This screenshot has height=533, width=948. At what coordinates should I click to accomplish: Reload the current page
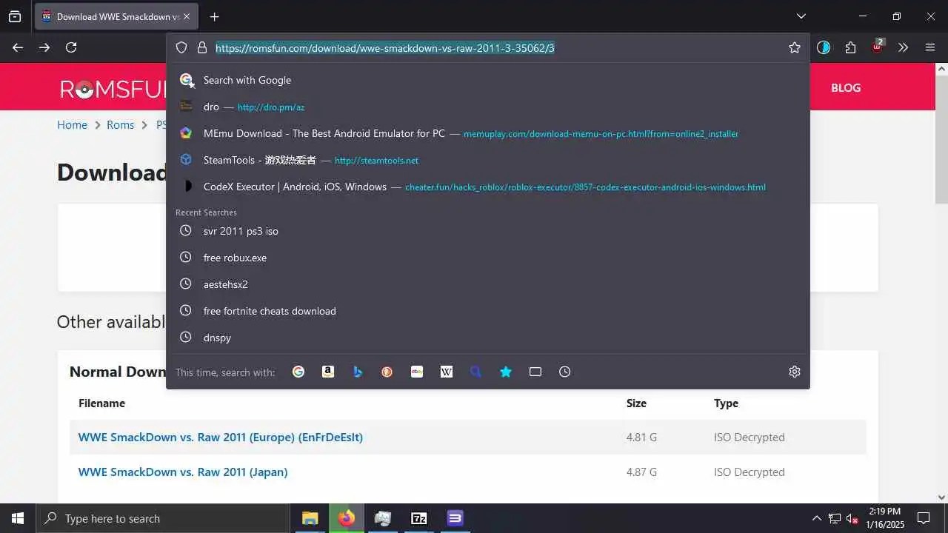click(71, 47)
